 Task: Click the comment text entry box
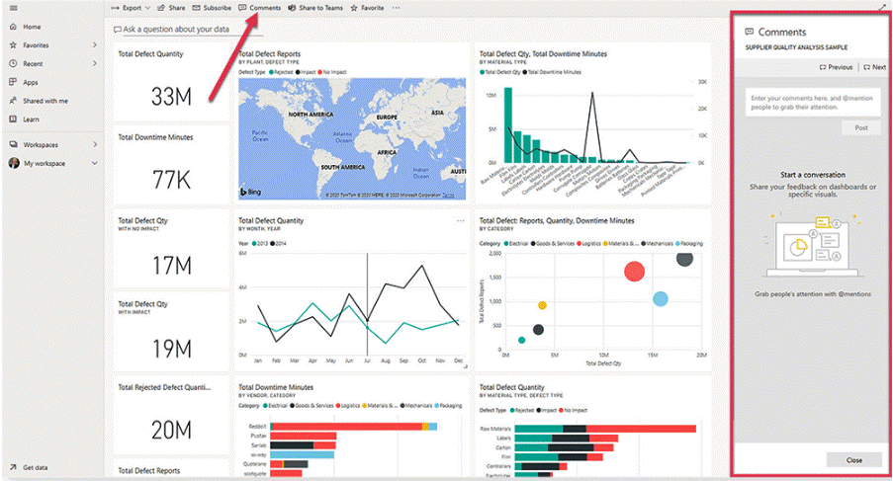coord(813,103)
